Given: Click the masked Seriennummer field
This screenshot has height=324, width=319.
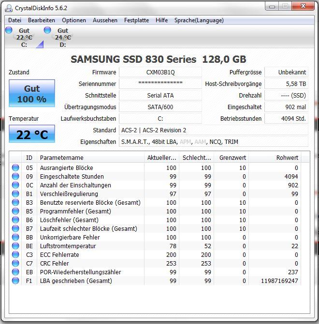Looking at the screenshot, I should (x=160, y=84).
